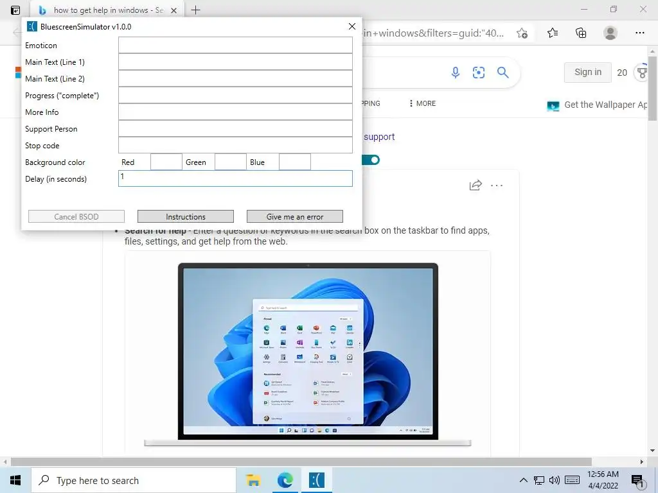
Task: Click the Sign in button
Action: pos(587,72)
